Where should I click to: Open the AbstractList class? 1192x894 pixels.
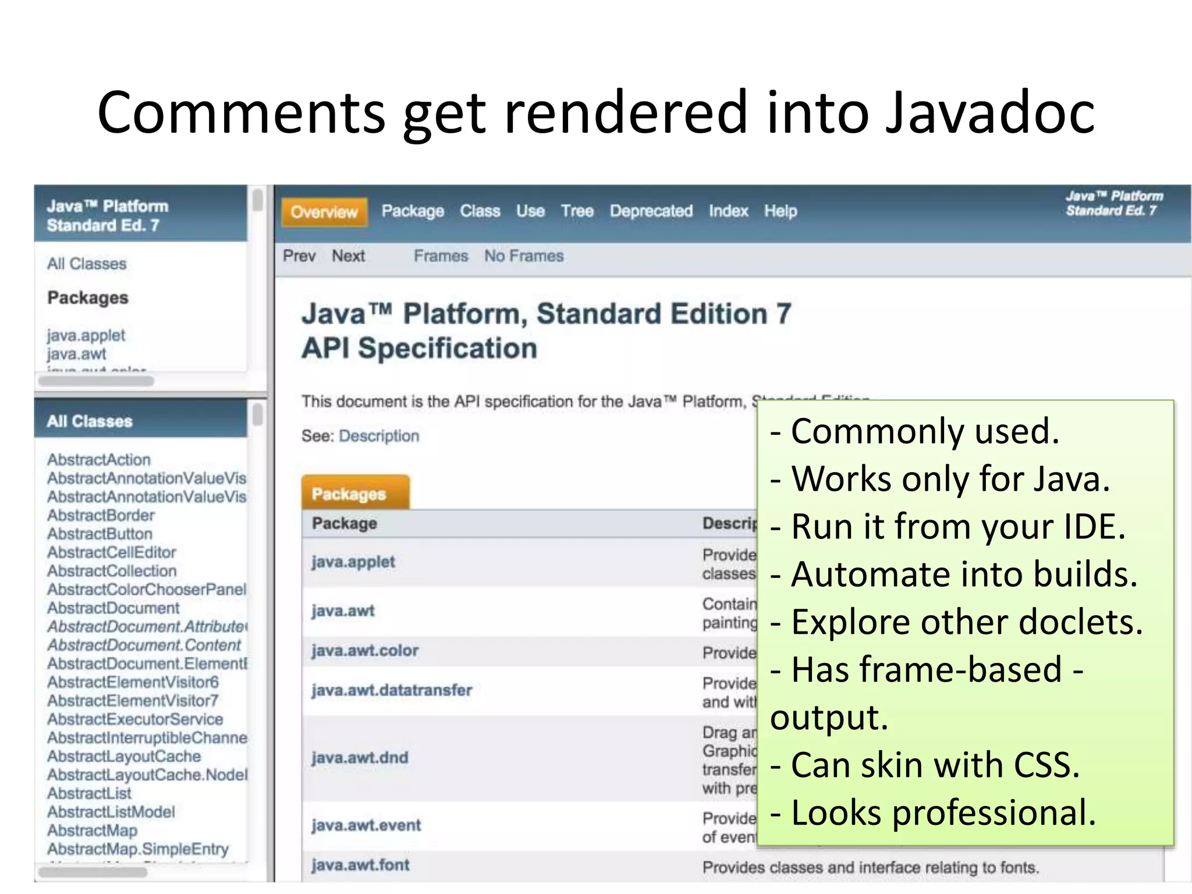coord(90,794)
